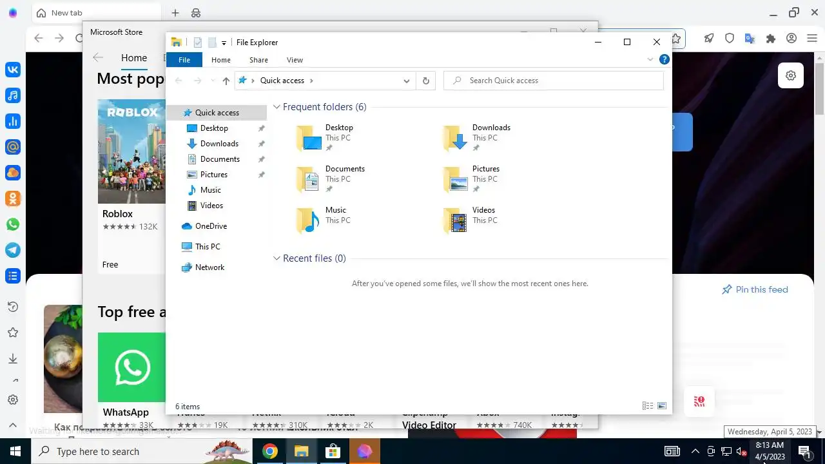825x464 pixels.
Task: Click the browser Extensions puzzle icon
Action: 770,38
